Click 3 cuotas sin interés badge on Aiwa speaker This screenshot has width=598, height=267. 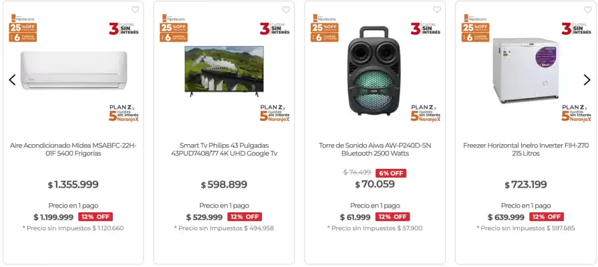tap(425, 29)
